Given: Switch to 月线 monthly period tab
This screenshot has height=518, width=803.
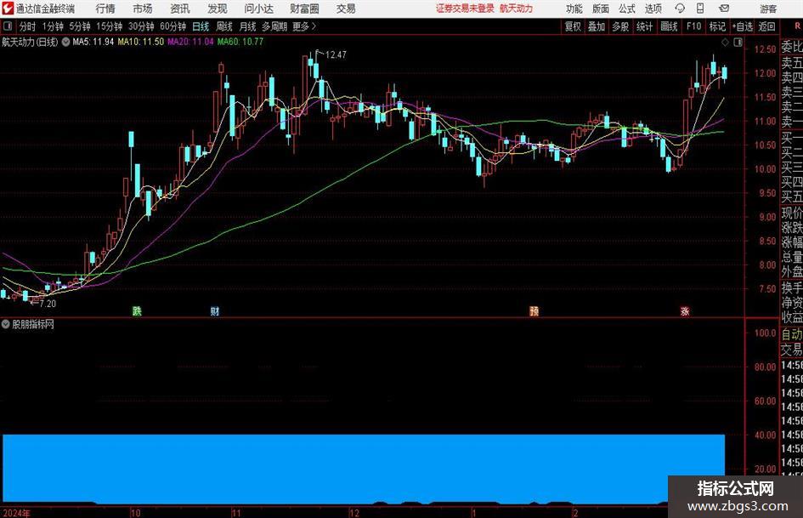Looking at the screenshot, I should click(247, 26).
